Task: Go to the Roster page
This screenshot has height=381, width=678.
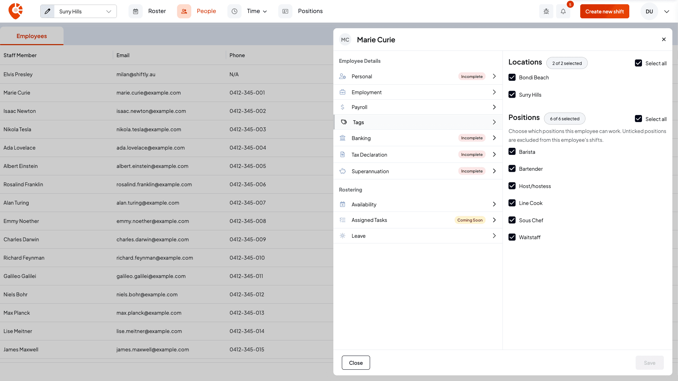Action: (157, 11)
